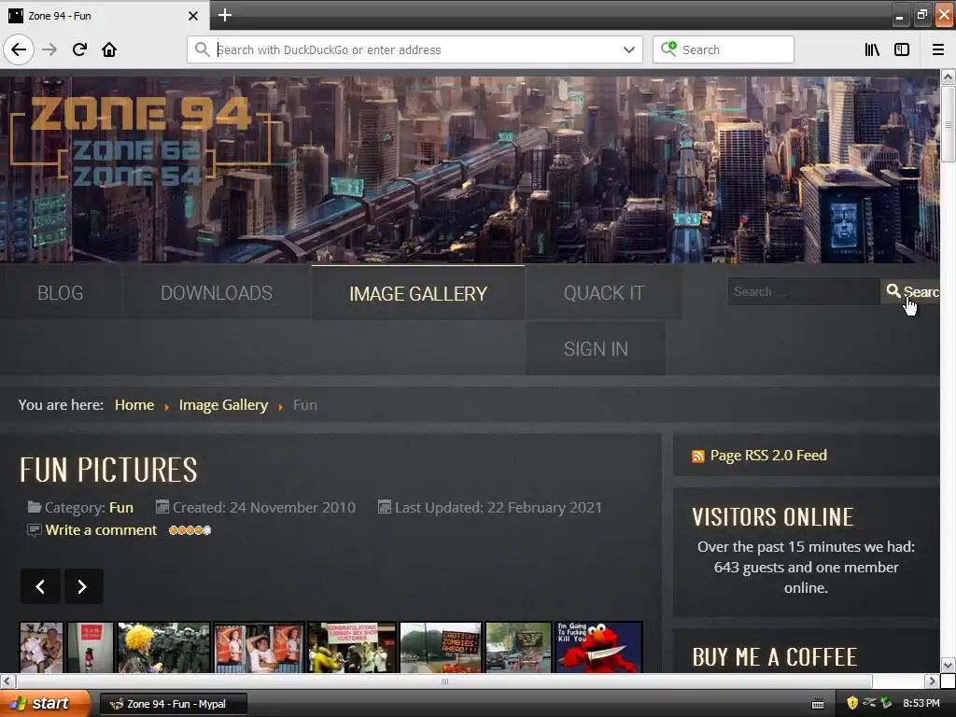Click the address bar search field
956x717 pixels.
pyautogui.click(x=415, y=49)
